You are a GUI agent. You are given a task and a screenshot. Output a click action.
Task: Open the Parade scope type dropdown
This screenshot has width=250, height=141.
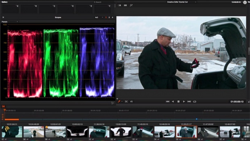tap(9, 22)
